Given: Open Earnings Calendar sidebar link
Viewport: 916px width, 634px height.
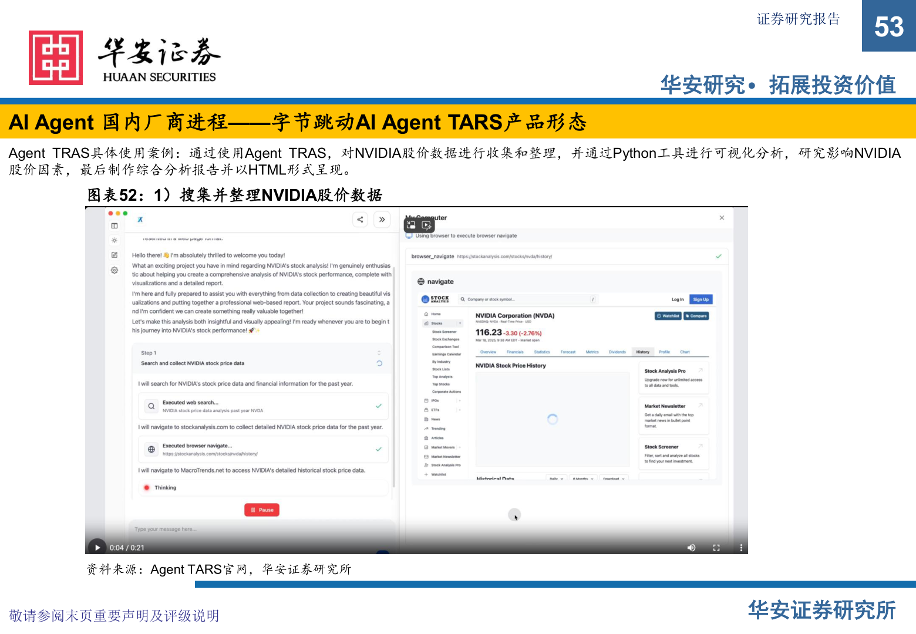Looking at the screenshot, I should [447, 355].
